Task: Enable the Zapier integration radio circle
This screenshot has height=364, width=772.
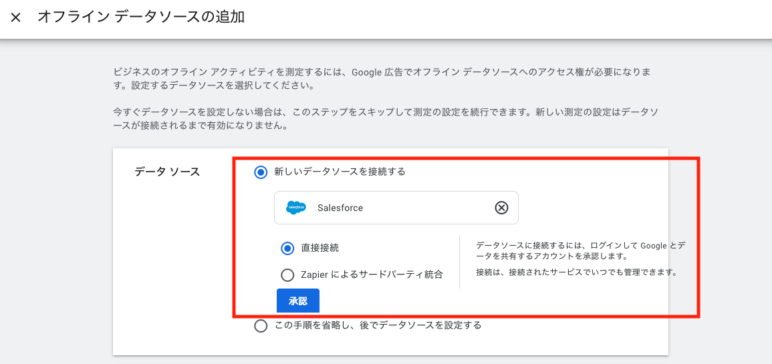Action: (287, 275)
